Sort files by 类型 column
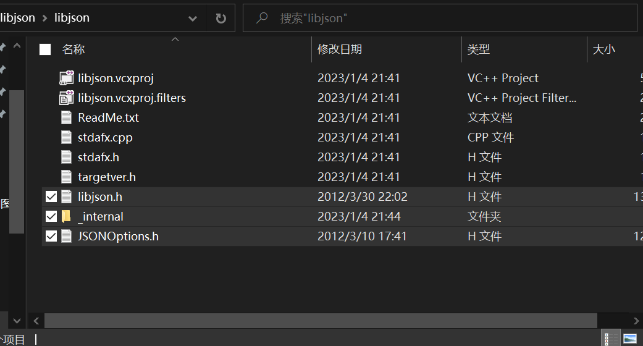 [x=479, y=50]
